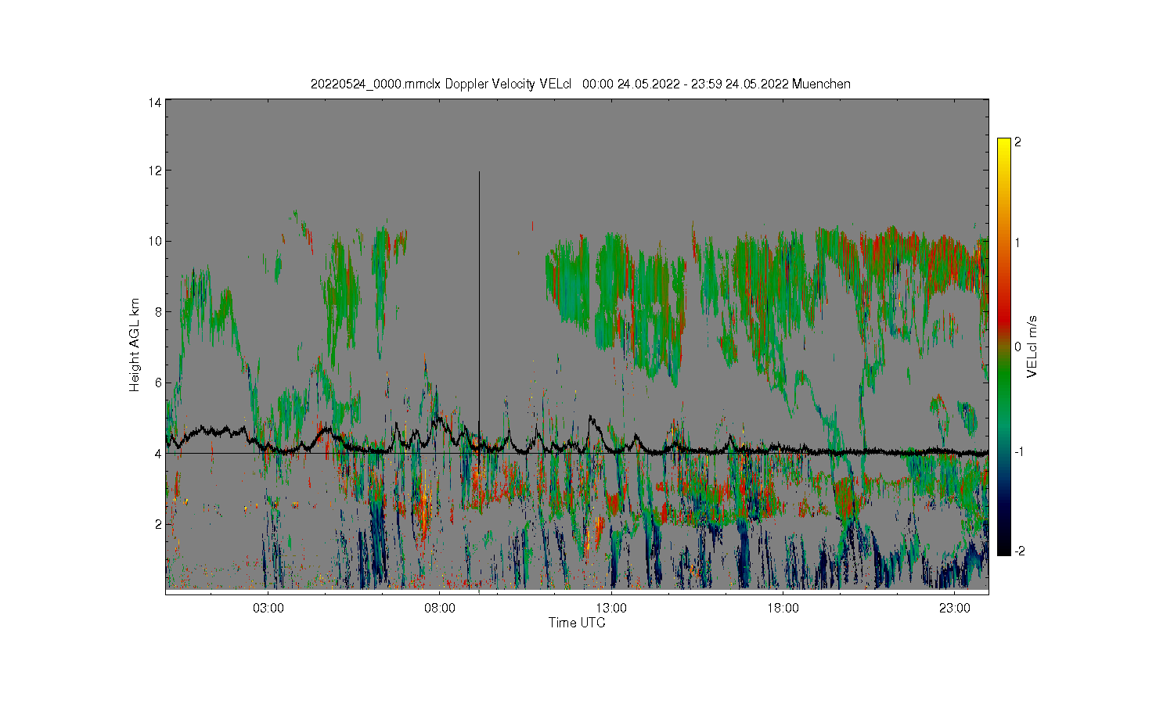
Task: Click the 'VELcl m/s' colorbar label
Action: [1032, 347]
